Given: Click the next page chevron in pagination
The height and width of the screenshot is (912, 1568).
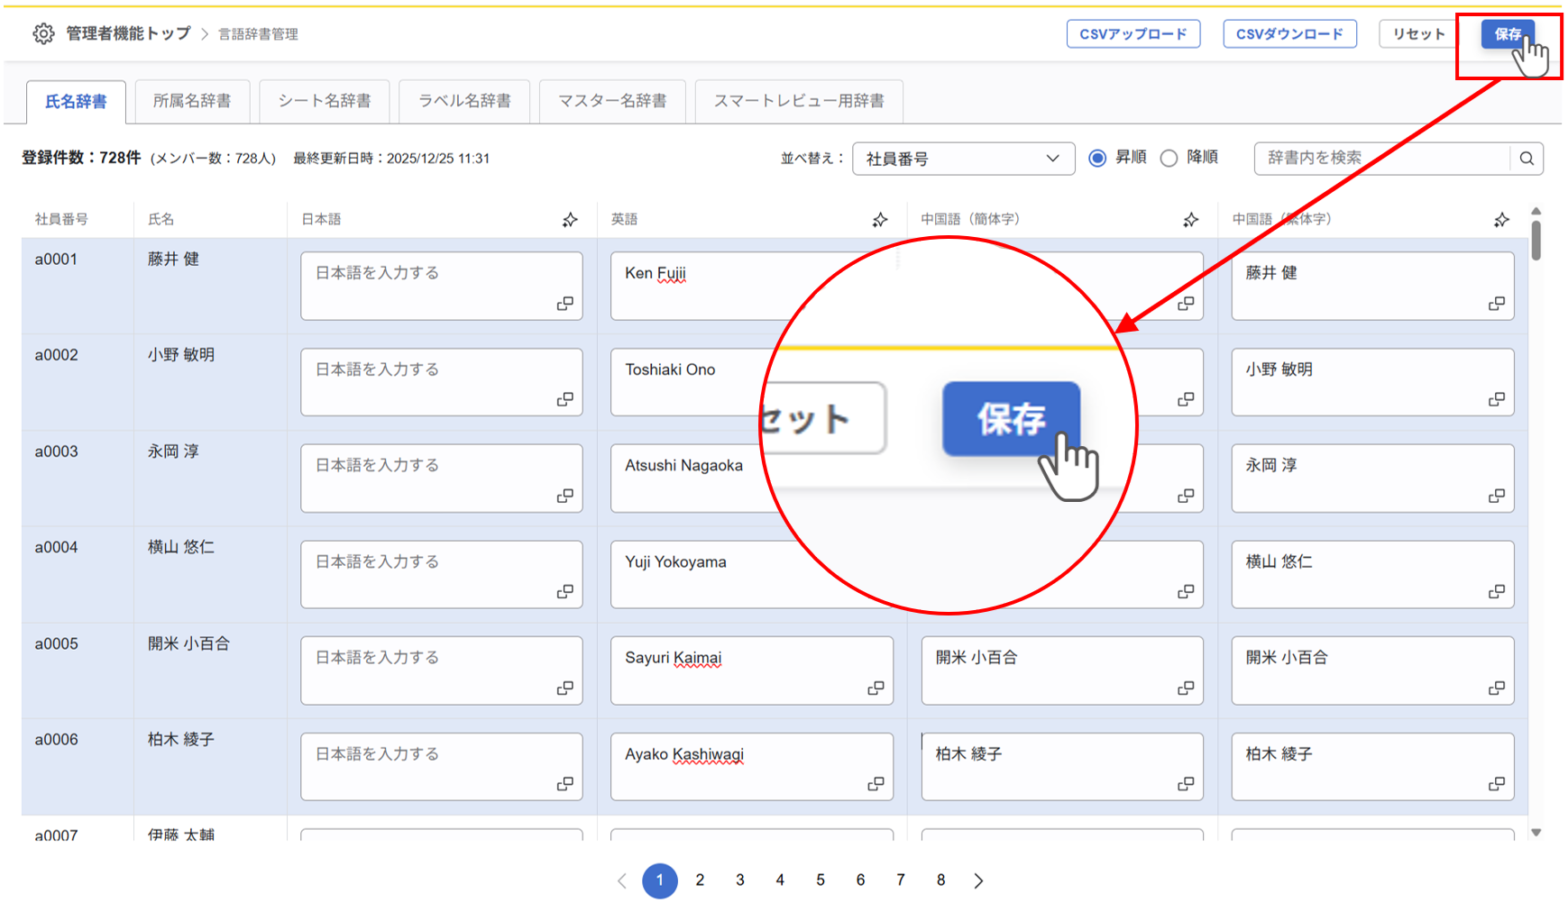Looking at the screenshot, I should (979, 880).
